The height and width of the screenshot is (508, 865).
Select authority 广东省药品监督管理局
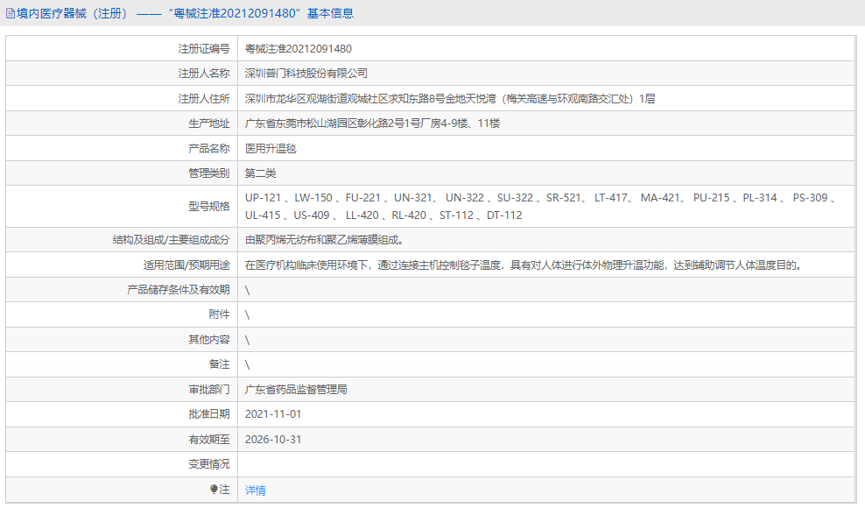point(296,389)
